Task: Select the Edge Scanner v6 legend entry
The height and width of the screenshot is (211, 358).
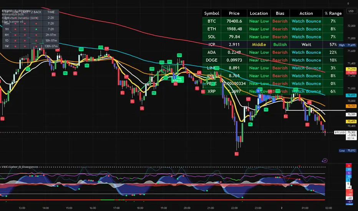Action: [x=13, y=21]
